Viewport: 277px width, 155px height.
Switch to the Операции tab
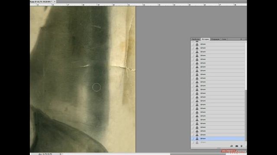(215, 39)
